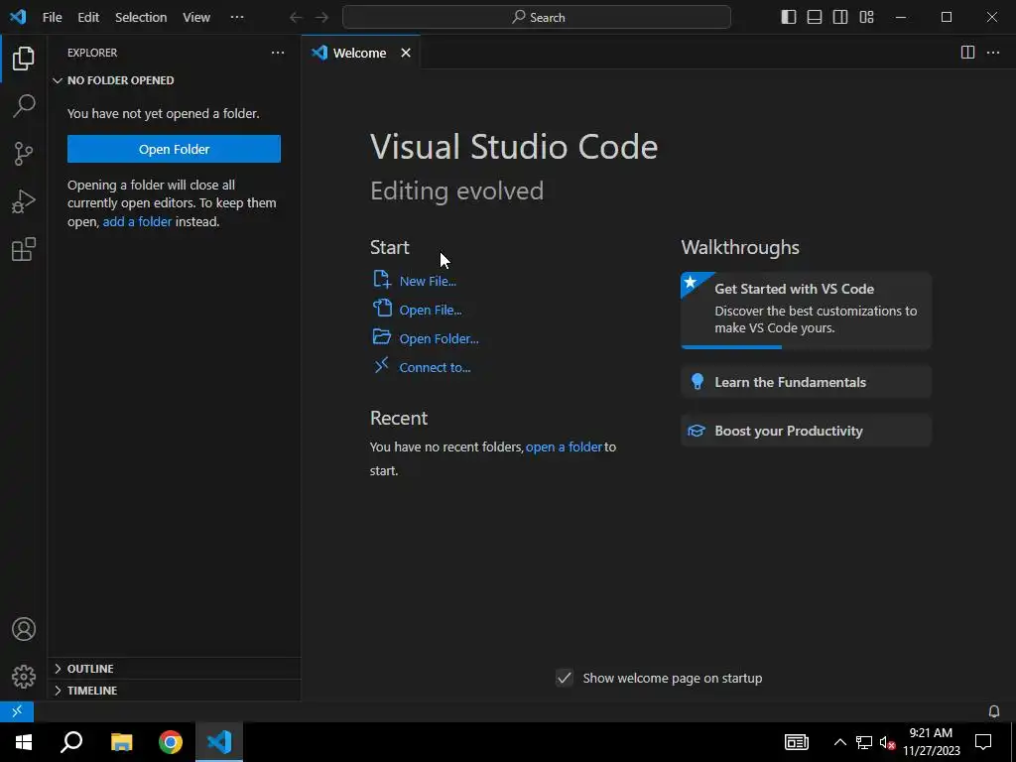
Task: Click open a folder link under Recent
Action: [x=564, y=447]
